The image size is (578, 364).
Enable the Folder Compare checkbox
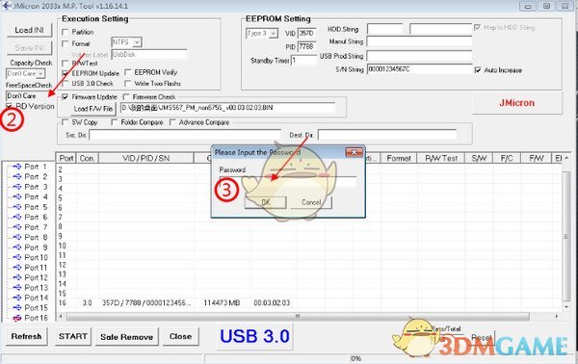point(115,122)
